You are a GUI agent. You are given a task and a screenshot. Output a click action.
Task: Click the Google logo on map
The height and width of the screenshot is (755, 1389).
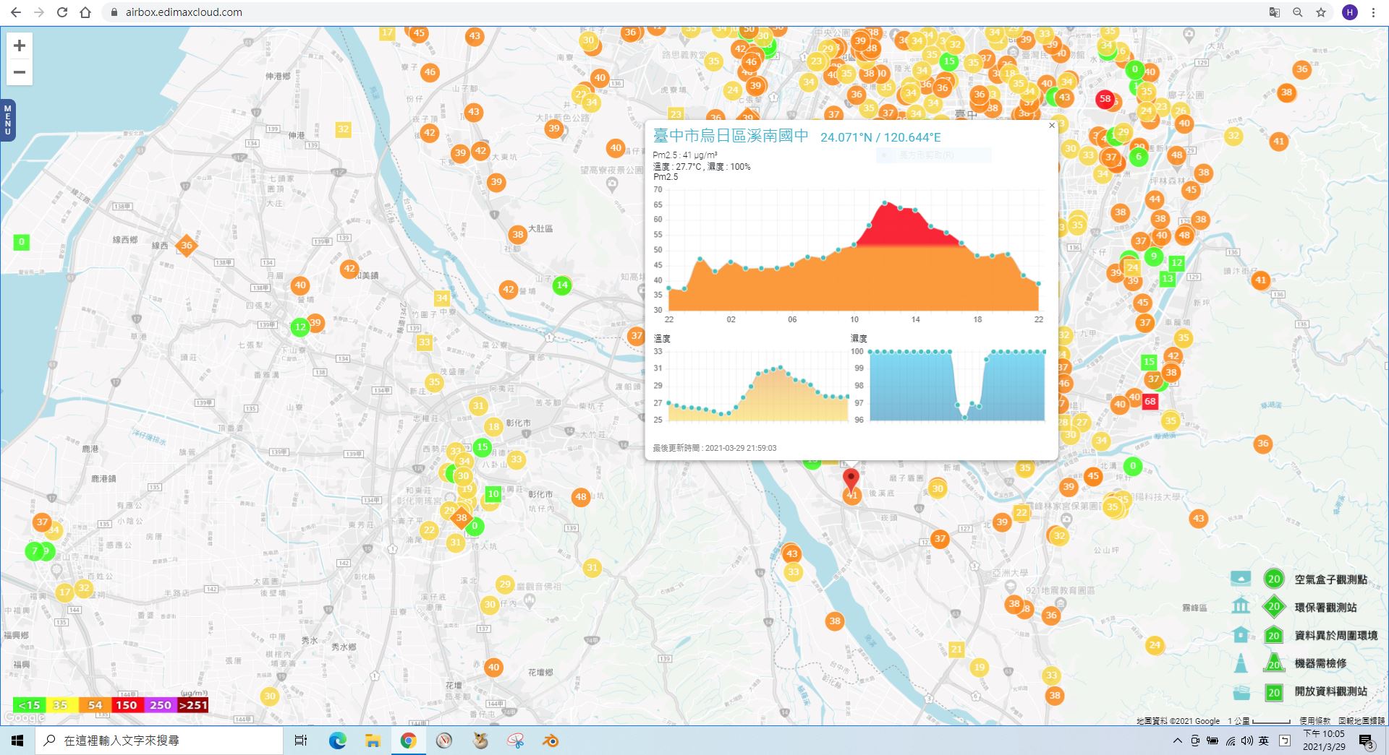click(24, 717)
